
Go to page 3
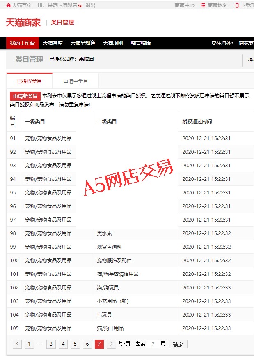pyautogui.click(x=51, y=344)
